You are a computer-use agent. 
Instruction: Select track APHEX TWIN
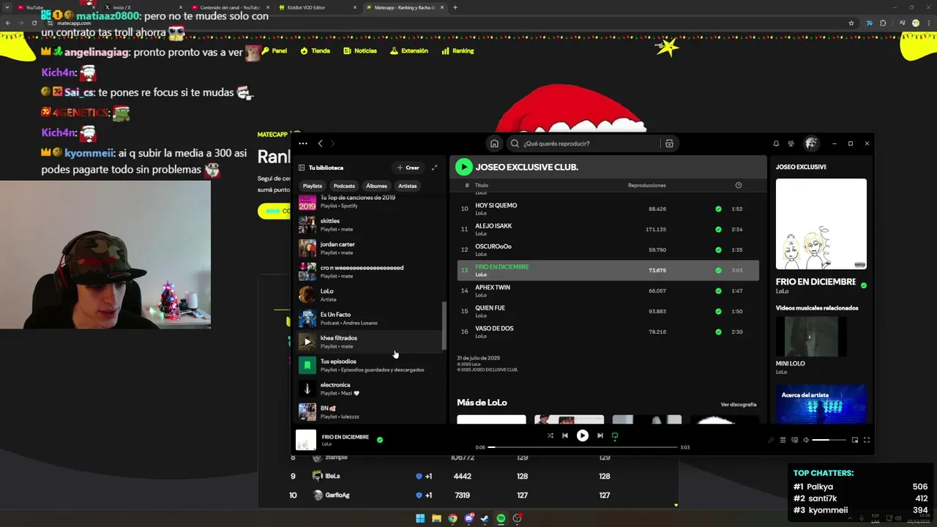click(608, 291)
